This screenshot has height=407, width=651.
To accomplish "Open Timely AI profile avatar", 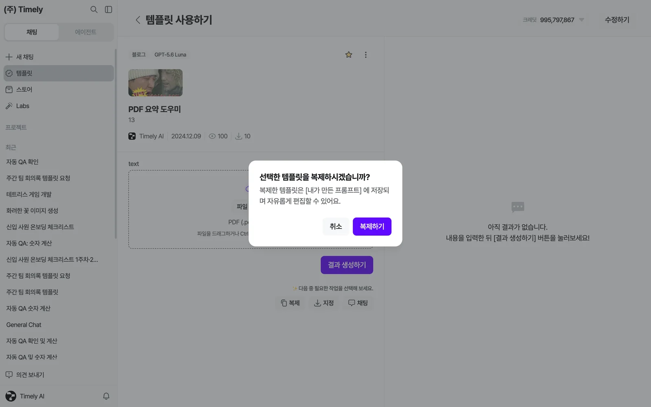I will coord(11,396).
